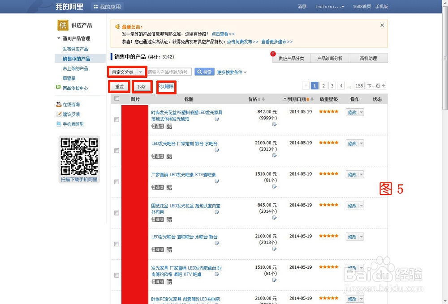The image size is (448, 304).
Task: Click the red alert icon near 供应产品分类
Action: [x=273, y=54]
